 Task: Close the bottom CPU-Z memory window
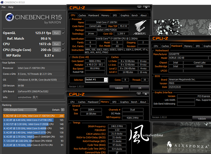pos(146,94)
